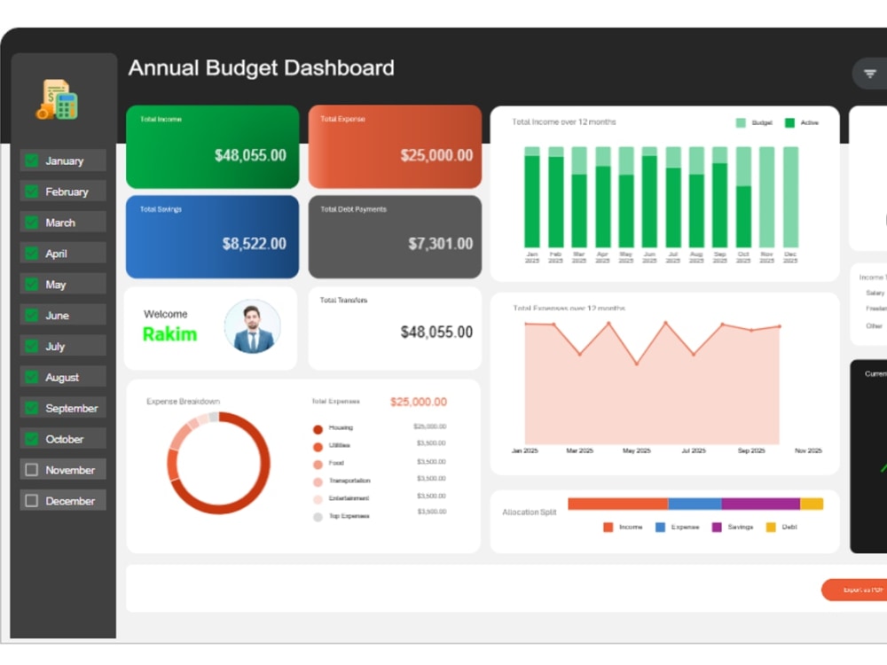Click the Welcome Rakim name text
The height and width of the screenshot is (665, 887).
pyautogui.click(x=169, y=334)
